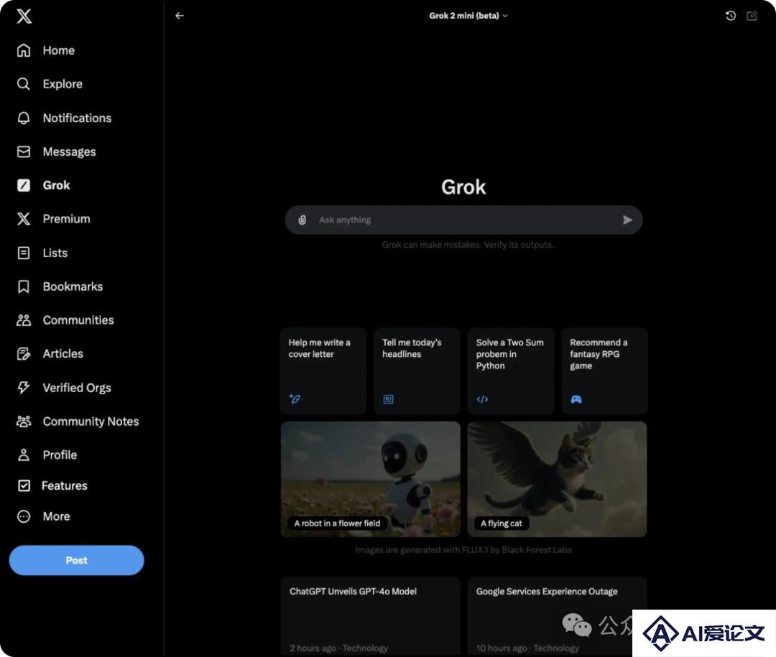Viewport: 776px width, 657px height.
Task: Click the "A robot in a flower field" caption
Action: coord(338,523)
